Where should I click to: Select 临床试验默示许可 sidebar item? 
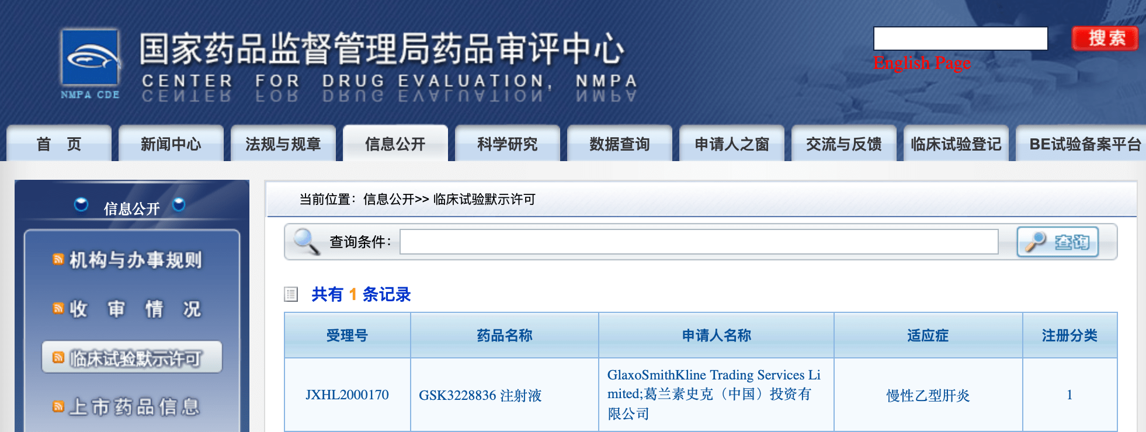pyautogui.click(x=132, y=357)
